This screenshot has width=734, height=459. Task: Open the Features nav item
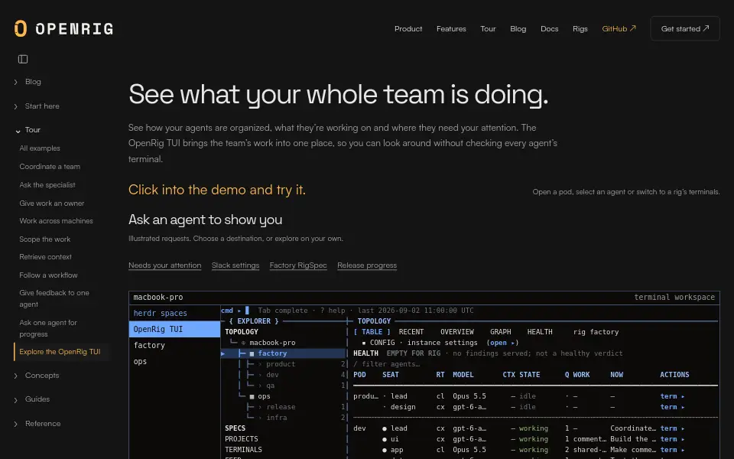coord(451,28)
